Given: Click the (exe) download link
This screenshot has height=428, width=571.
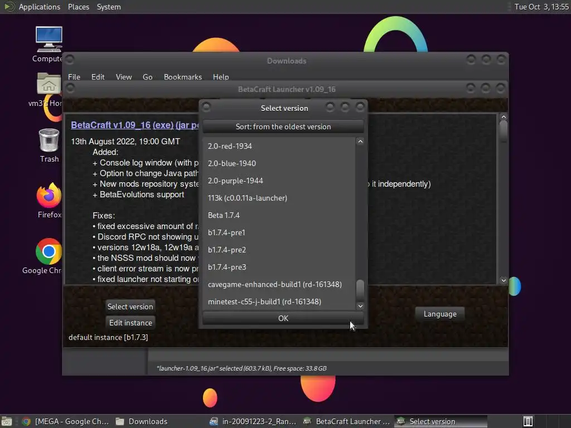Looking at the screenshot, I should point(163,125).
